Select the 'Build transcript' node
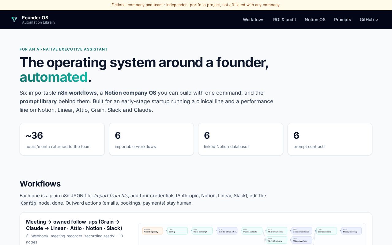The image size is (392, 245). (x=202, y=231)
